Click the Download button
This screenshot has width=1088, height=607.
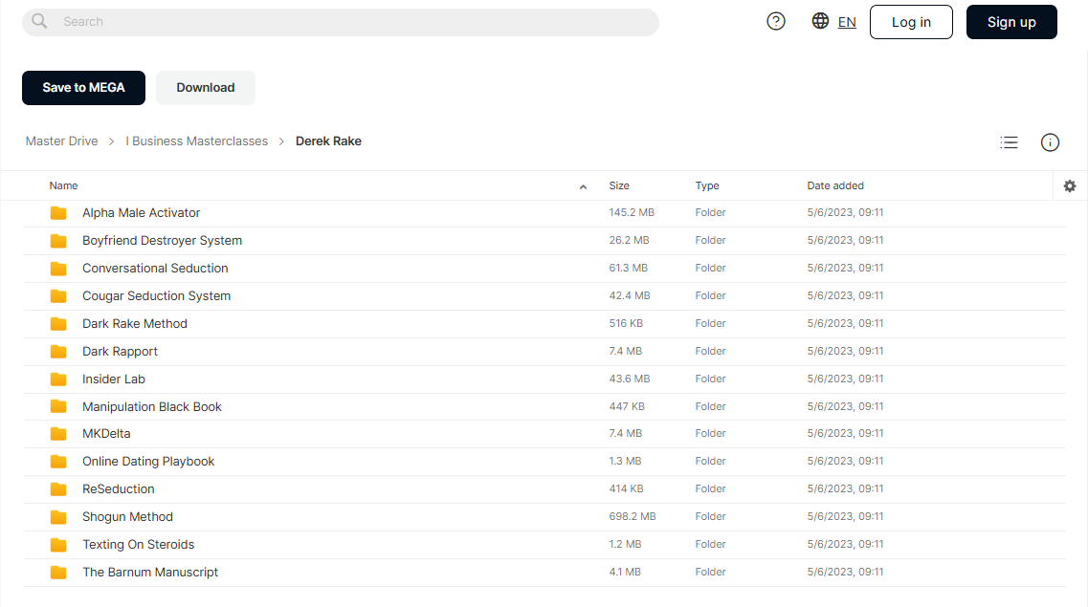point(206,88)
